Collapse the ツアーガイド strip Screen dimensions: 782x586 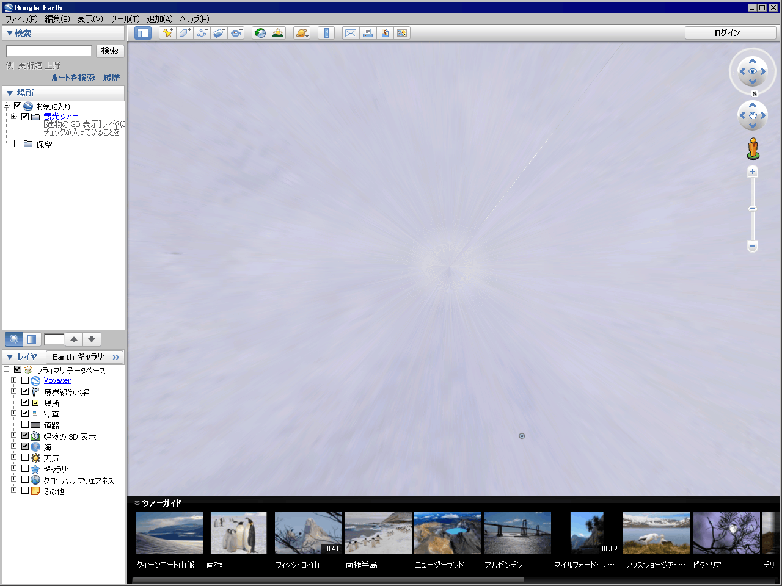[x=137, y=503]
